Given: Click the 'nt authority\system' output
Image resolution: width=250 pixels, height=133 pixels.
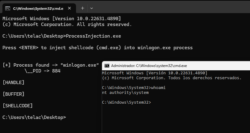Looking at the screenshot, I should (x=125, y=93).
